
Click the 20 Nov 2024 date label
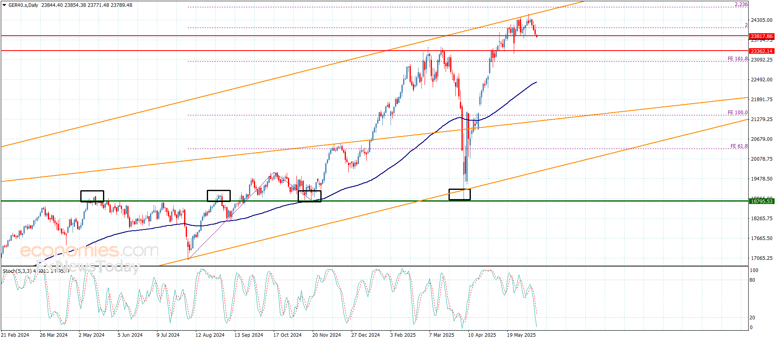point(326,335)
